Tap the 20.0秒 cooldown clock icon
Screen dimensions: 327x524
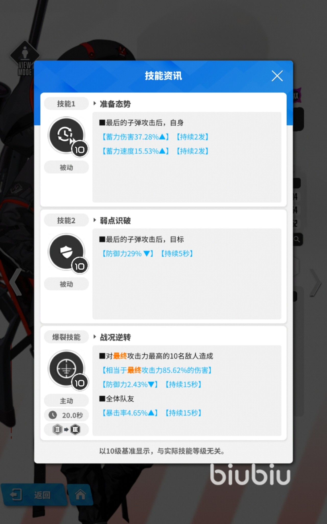click(x=53, y=415)
